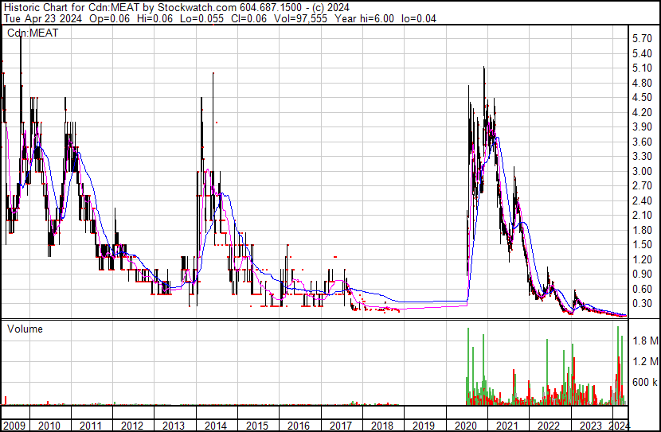Click the 'Cdn:MEAT' symbol label in chart
661x432 pixels.
point(33,33)
